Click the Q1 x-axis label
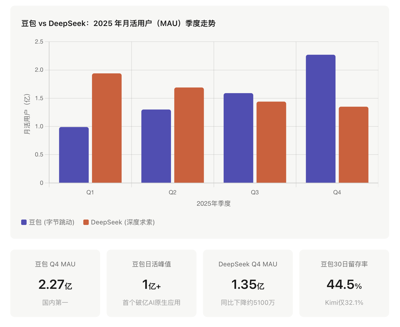 (x=90, y=192)
